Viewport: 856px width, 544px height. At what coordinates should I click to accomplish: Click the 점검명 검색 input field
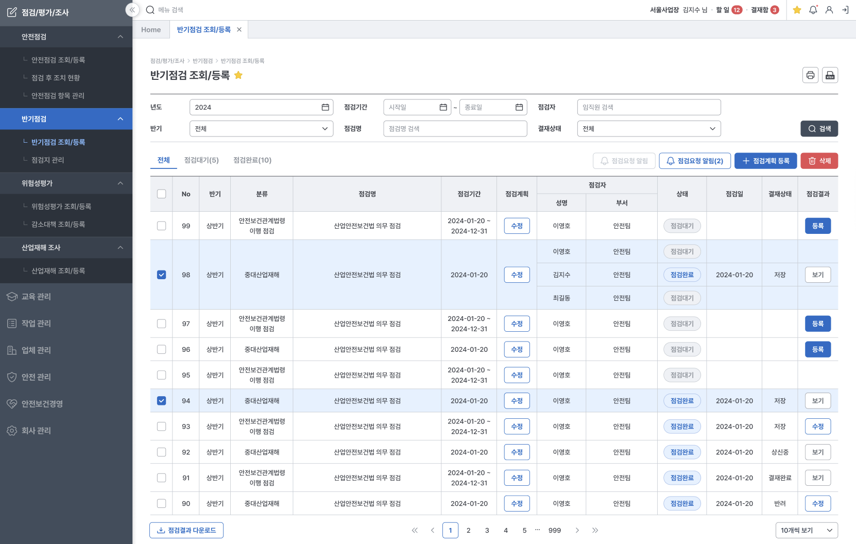click(455, 129)
